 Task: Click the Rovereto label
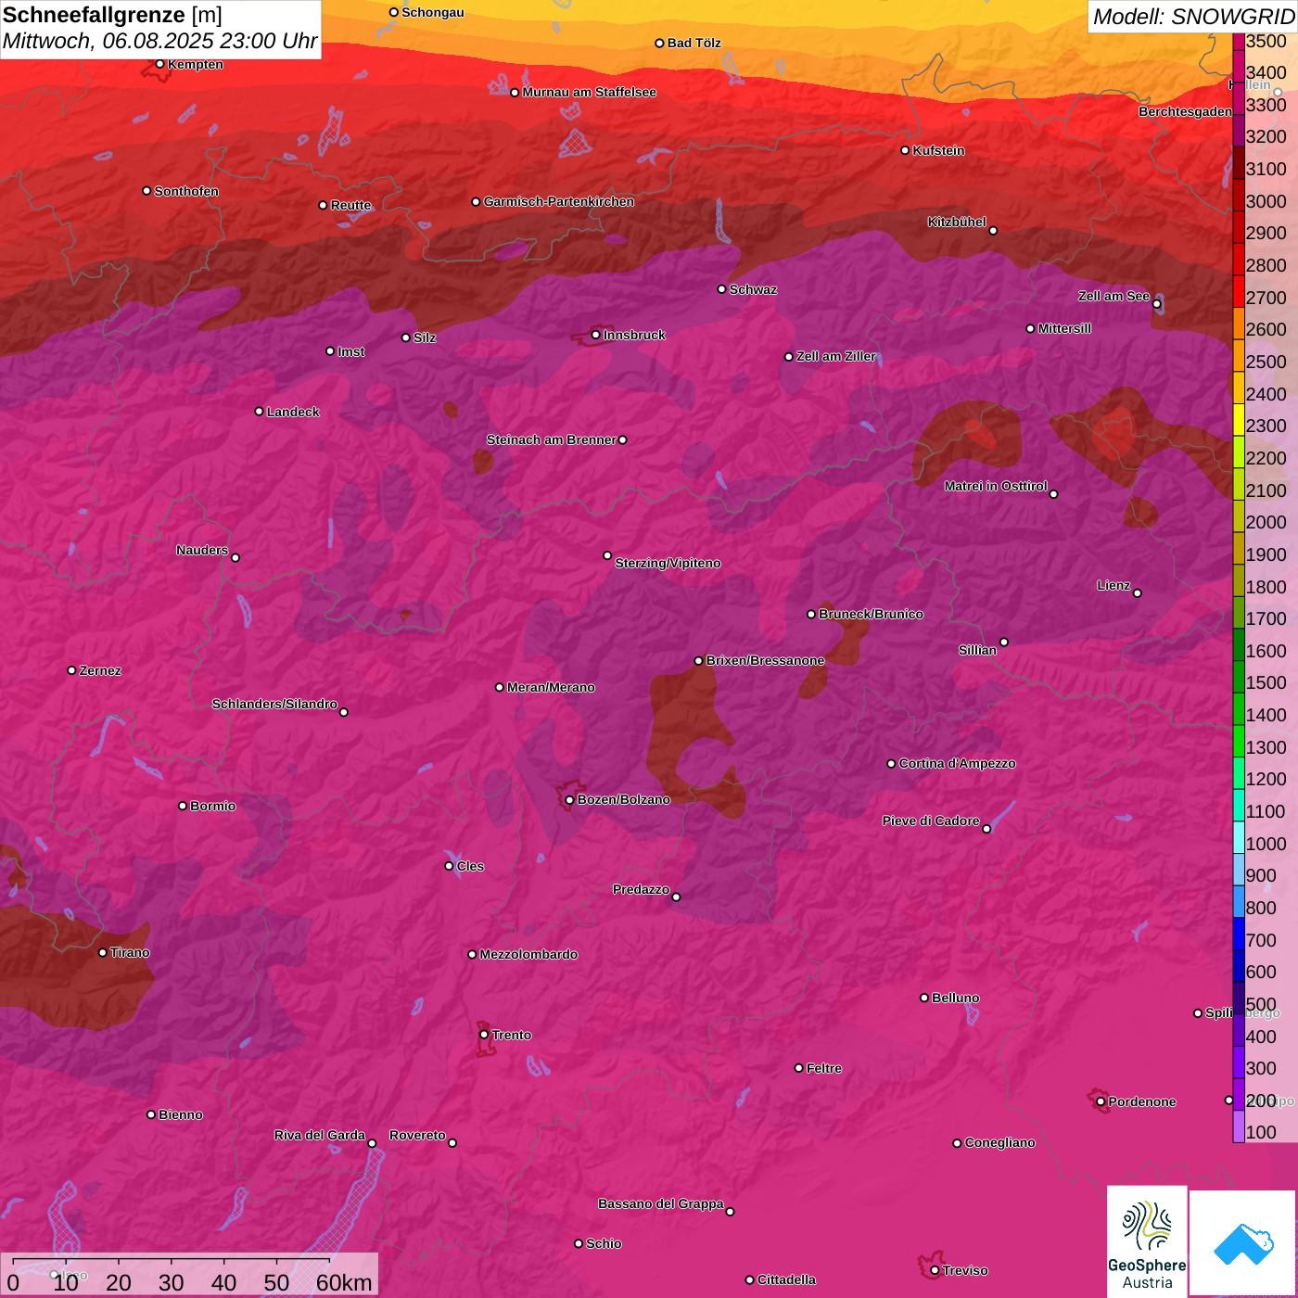[x=417, y=1135]
